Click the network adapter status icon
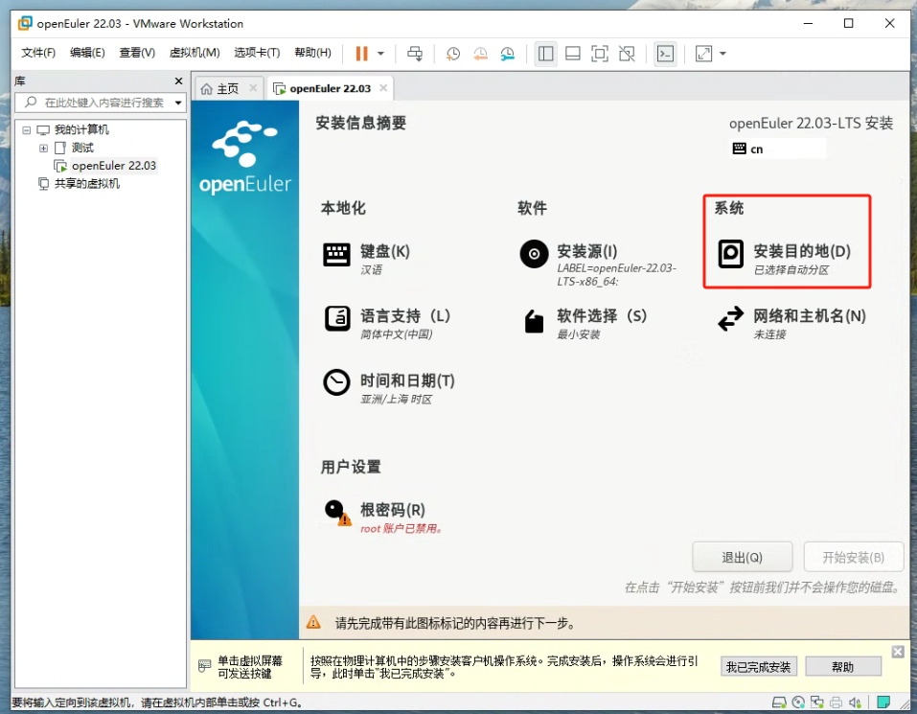This screenshot has height=714, width=917. (x=816, y=702)
